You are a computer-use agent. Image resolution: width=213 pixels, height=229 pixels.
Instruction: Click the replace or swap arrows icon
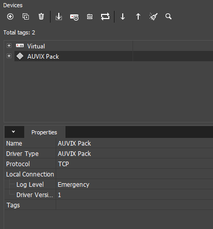[105, 16]
